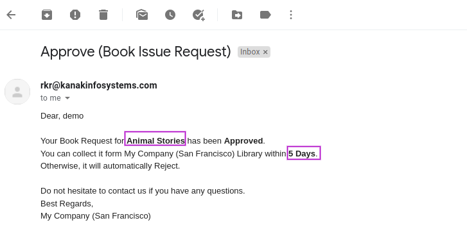Screen dimensions: 467x234
Task: Open the More options three-dot menu
Action: 291,15
